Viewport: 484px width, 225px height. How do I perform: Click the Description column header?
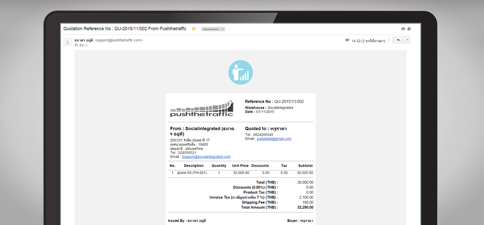coord(194,166)
